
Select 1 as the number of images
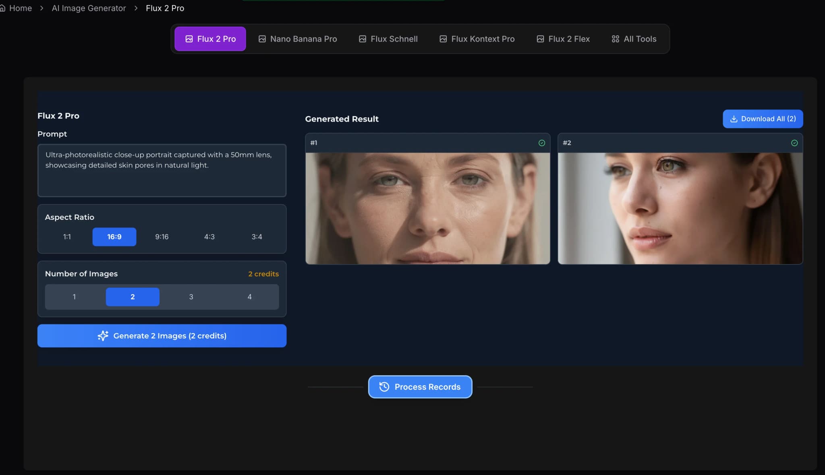(74, 297)
